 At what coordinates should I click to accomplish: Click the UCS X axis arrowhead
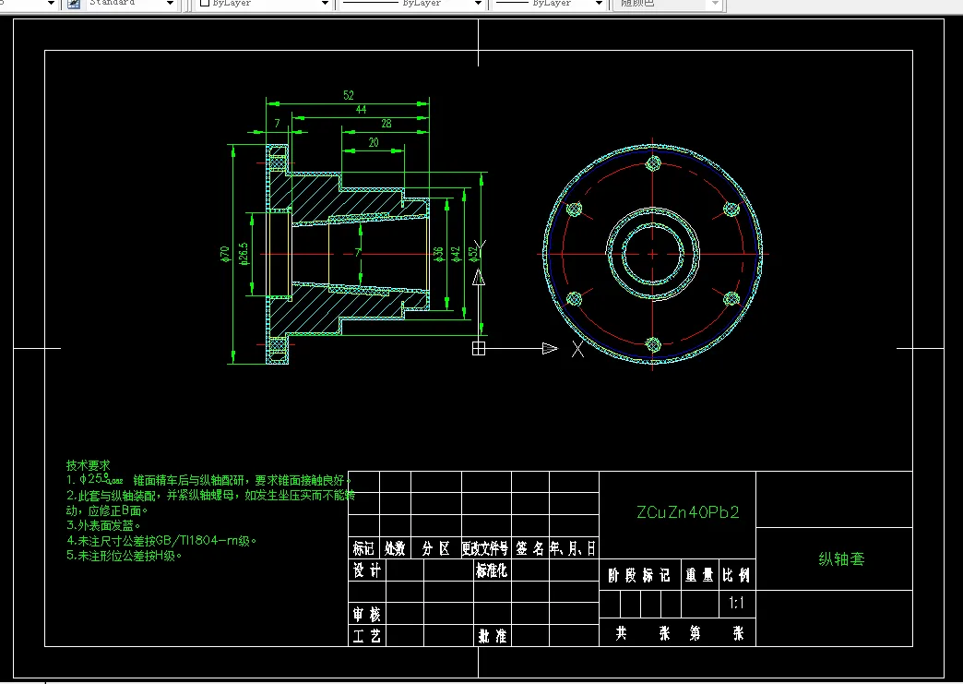point(551,348)
